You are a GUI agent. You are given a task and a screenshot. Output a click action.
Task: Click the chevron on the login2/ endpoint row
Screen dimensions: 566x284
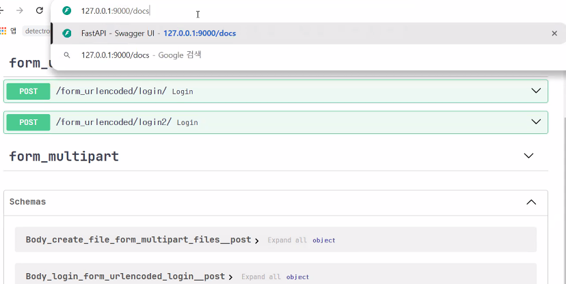[536, 122]
